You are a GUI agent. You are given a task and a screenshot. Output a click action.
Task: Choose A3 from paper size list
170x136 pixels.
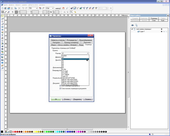75,62
